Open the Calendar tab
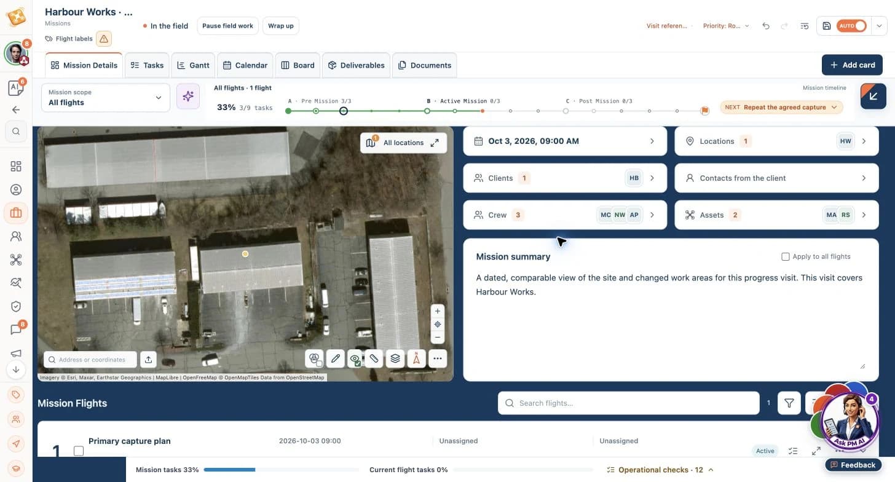This screenshot has height=482, width=895. 245,65
